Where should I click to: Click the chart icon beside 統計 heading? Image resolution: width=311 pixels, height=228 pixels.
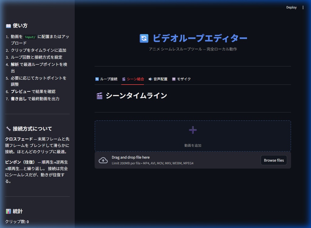pyautogui.click(x=8, y=211)
